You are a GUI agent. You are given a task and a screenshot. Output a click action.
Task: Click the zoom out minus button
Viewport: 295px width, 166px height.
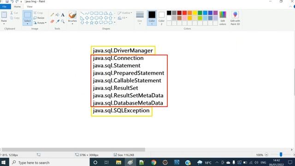(x=266, y=155)
